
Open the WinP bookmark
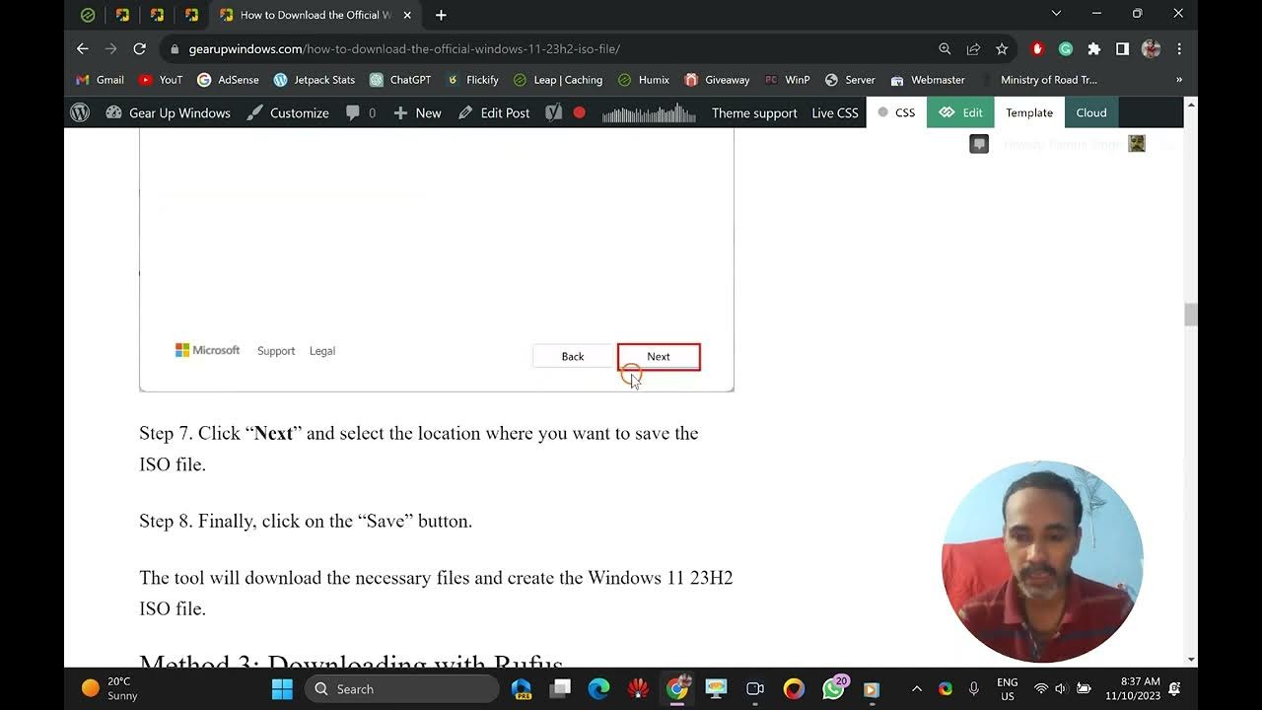[787, 80]
